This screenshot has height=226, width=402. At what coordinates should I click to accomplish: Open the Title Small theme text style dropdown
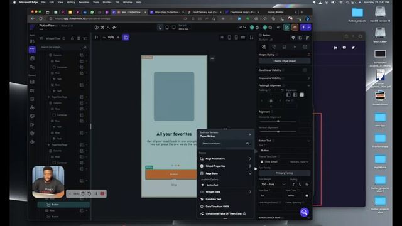285,162
